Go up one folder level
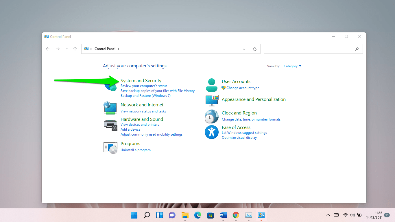395x222 pixels. (x=75, y=49)
